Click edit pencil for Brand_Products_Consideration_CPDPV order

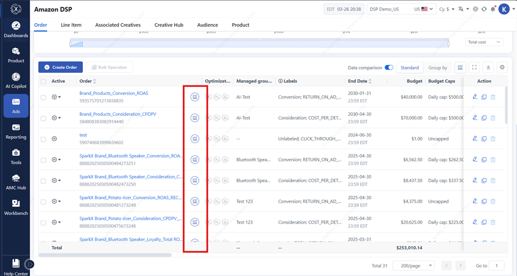pos(475,118)
